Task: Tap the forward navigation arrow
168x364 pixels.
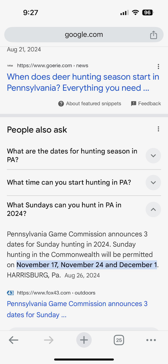Action: click(49, 340)
